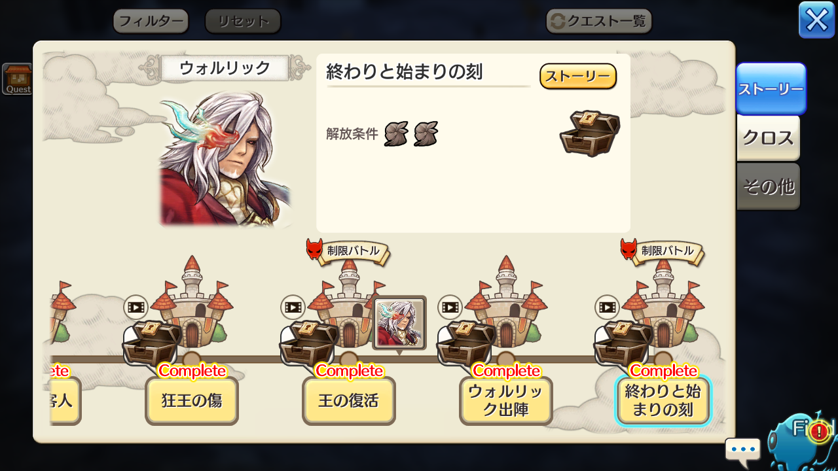This screenshot has height=471, width=838.
Task: Click the film clip icon above 終わりと始まりの刻
Action: coord(608,307)
